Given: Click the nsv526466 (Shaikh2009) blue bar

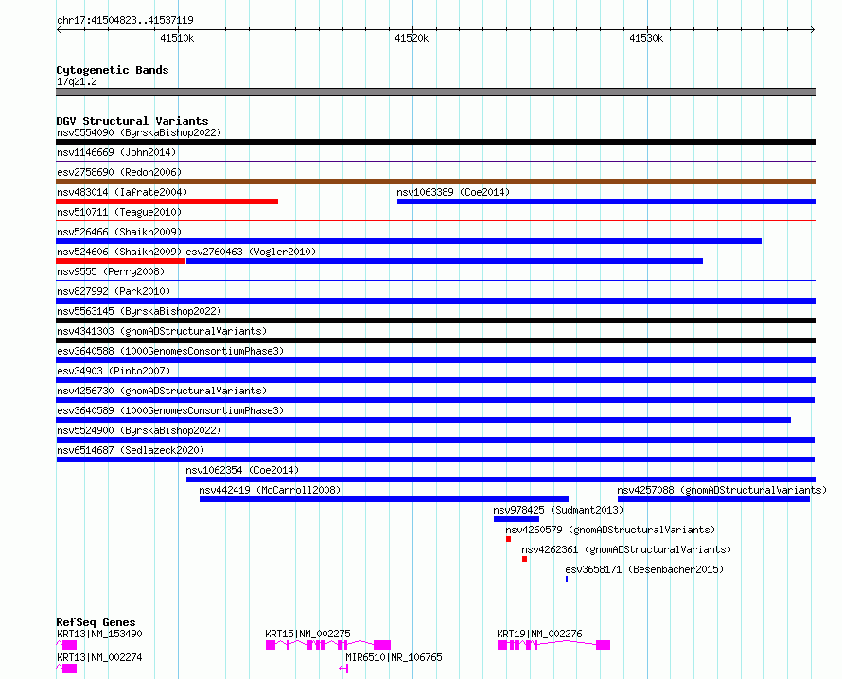Looking at the screenshot, I should 409,241.
